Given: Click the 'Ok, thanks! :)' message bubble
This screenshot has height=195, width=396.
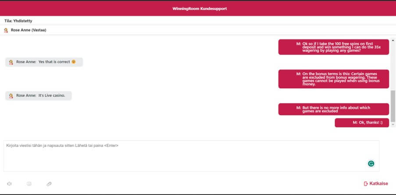Looking at the screenshot, I should tap(361, 123).
